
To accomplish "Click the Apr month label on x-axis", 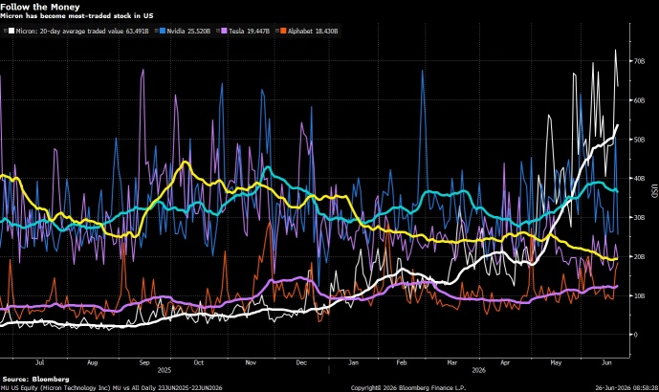I will (x=505, y=362).
